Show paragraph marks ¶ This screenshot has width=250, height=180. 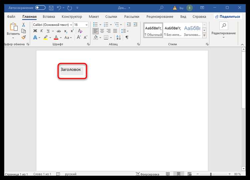coord(127,38)
